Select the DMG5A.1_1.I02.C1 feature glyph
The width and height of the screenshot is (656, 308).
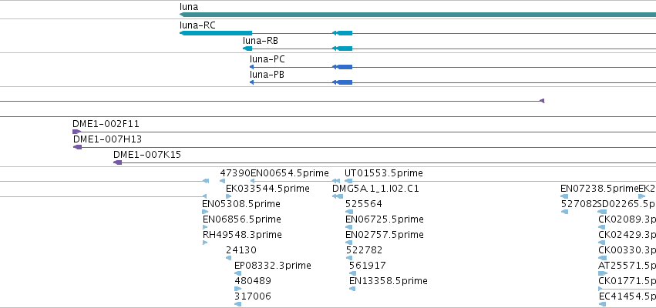(338, 196)
